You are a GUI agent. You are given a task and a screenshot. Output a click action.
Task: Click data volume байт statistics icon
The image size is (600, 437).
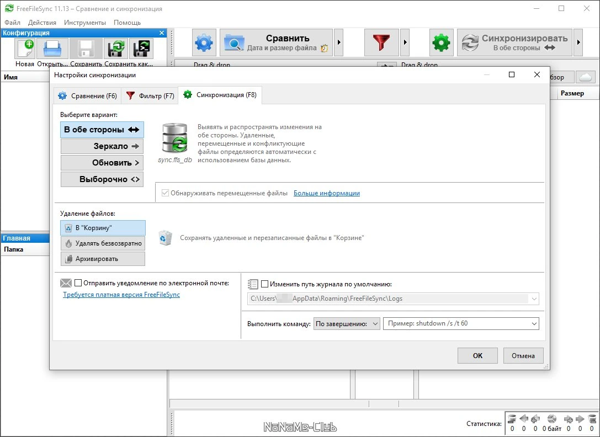pyautogui.click(x=552, y=419)
